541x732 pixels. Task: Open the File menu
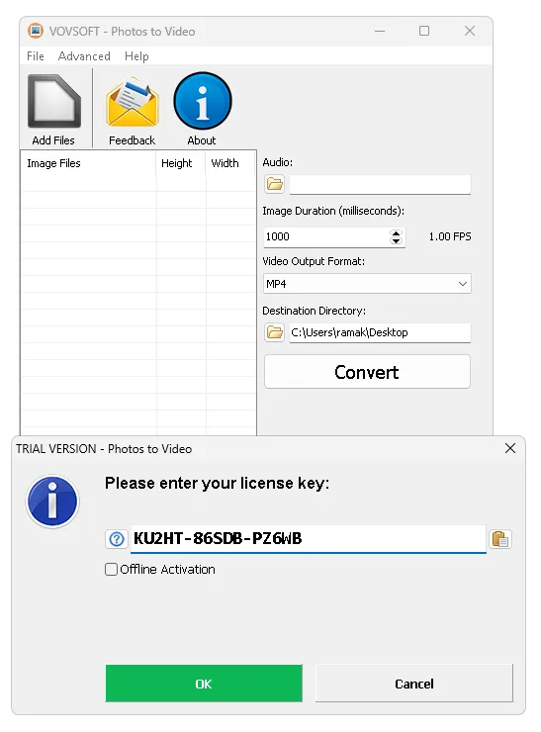(36, 56)
